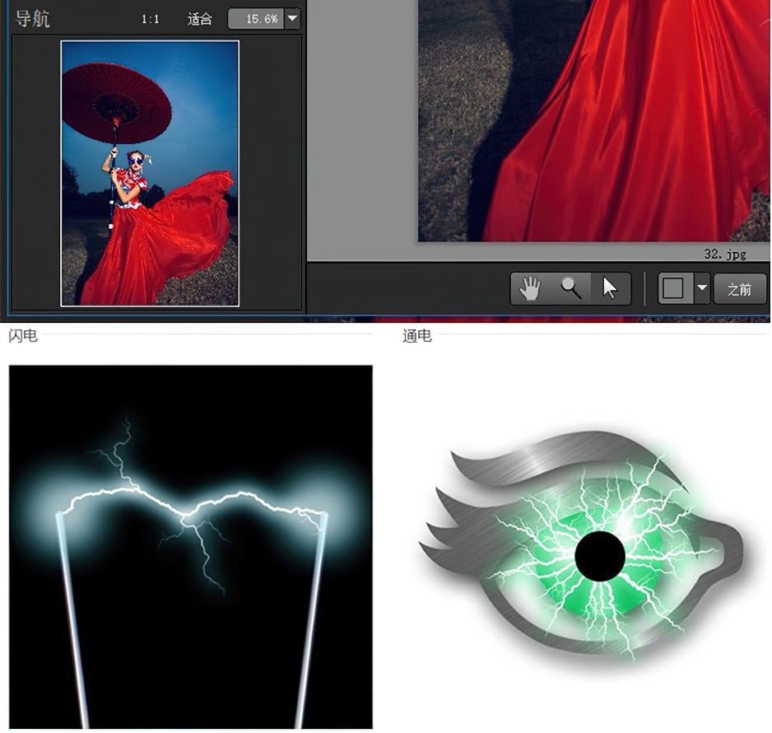Screen dimensions: 772x733
Task: Click the 15.6% zoom value field
Action: 256,19
